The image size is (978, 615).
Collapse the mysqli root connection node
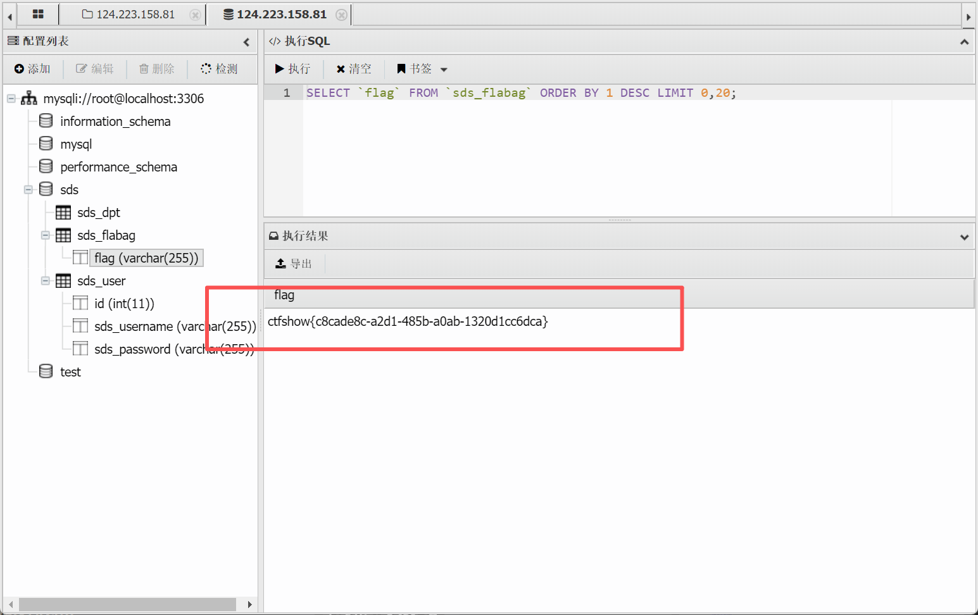(x=11, y=98)
